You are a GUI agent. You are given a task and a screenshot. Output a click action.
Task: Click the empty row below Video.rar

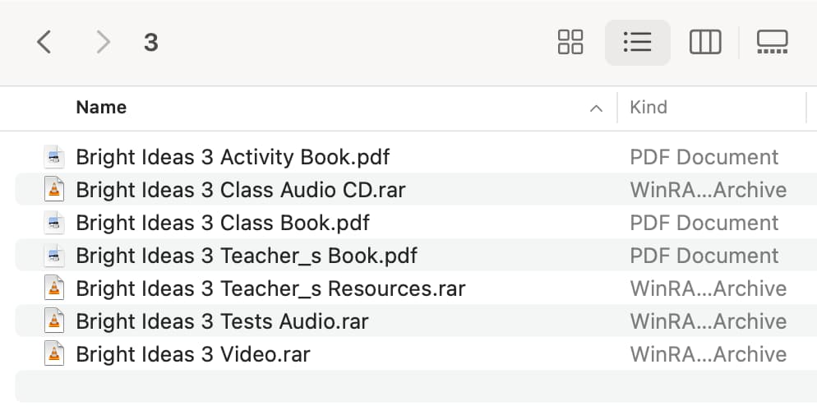click(x=416, y=386)
